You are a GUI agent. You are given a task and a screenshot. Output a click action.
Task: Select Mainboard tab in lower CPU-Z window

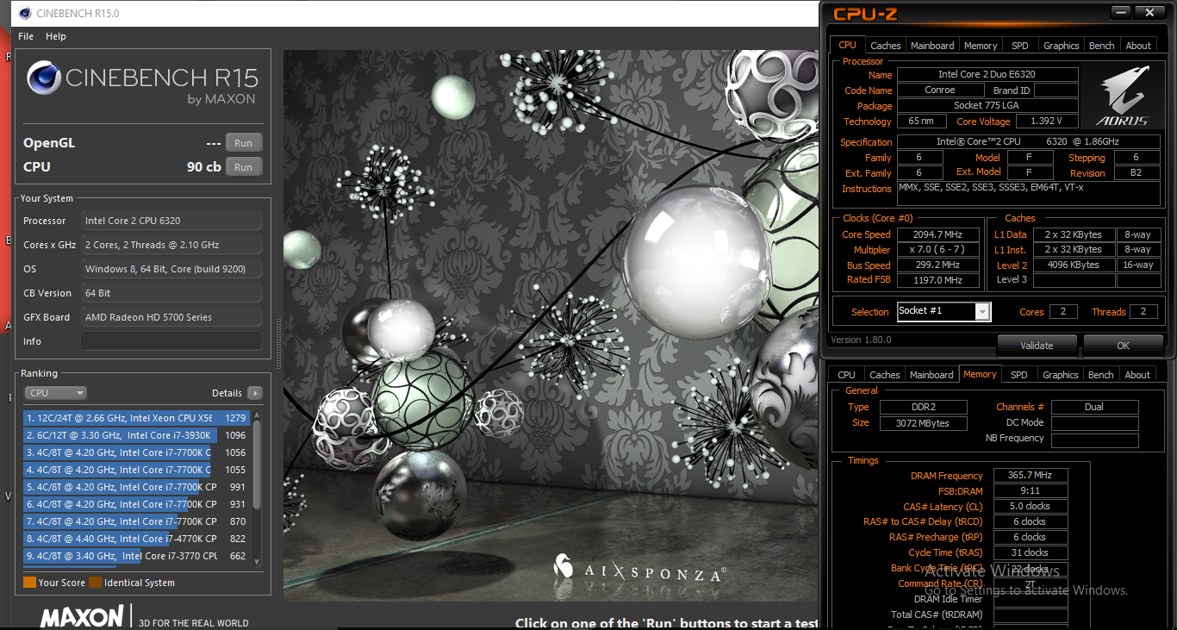pyautogui.click(x=931, y=375)
